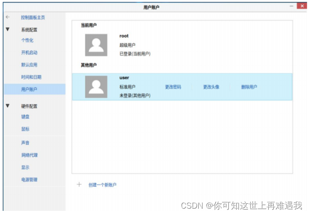Click 硬件配置 section header
Screen dimensions: 309x214
29,106
